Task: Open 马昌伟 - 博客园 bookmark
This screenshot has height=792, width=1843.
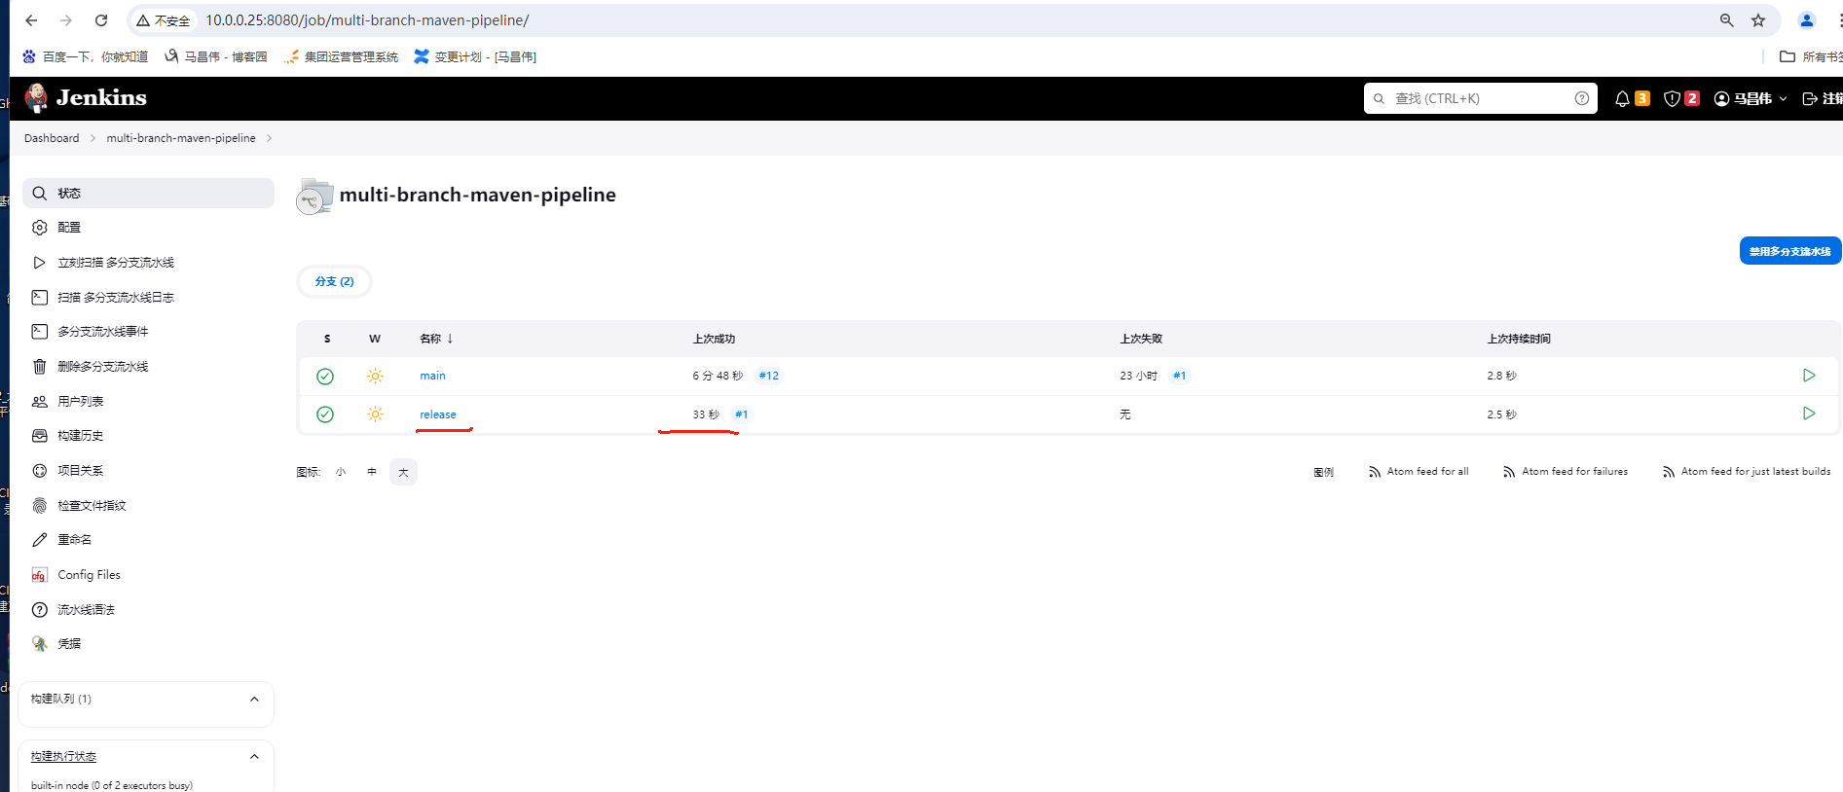Action: click(x=215, y=56)
